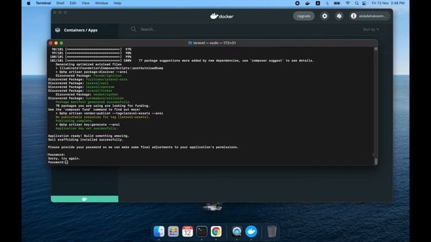Open Docker Desktop from the Dock

click(251, 231)
